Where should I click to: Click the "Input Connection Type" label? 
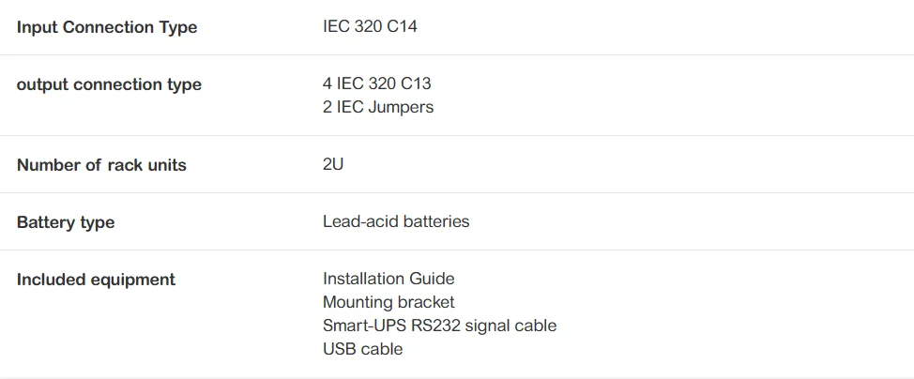coord(107,27)
